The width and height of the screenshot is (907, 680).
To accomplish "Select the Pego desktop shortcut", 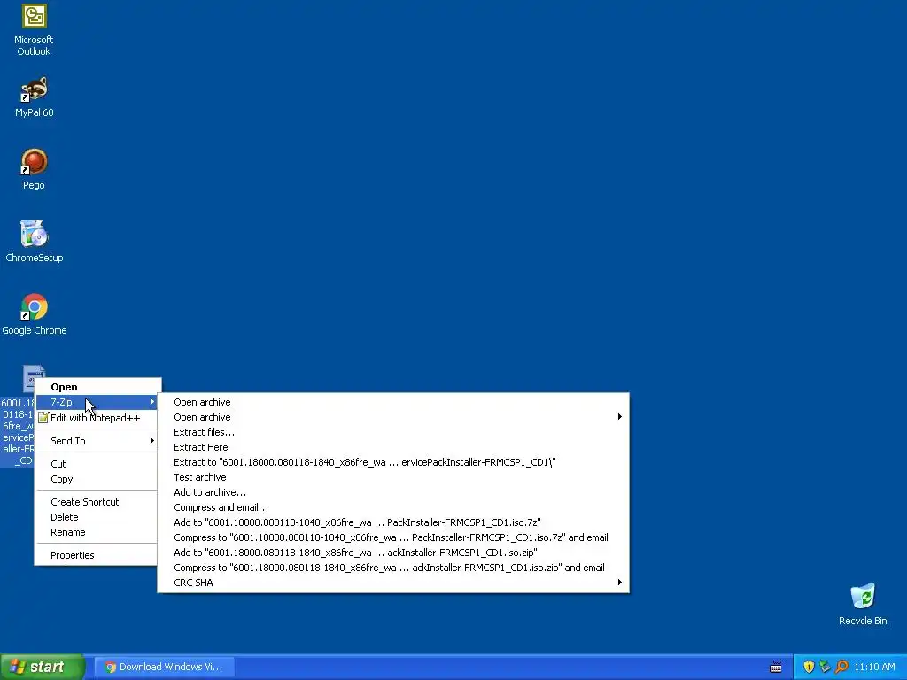I will [35, 169].
